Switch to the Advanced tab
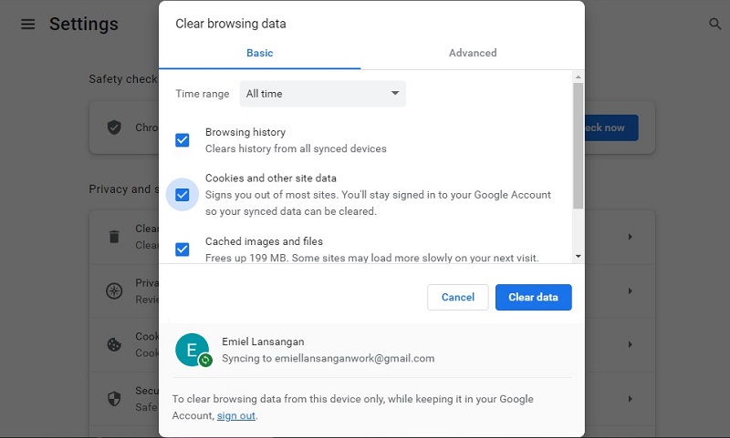730x438 pixels. pos(473,53)
